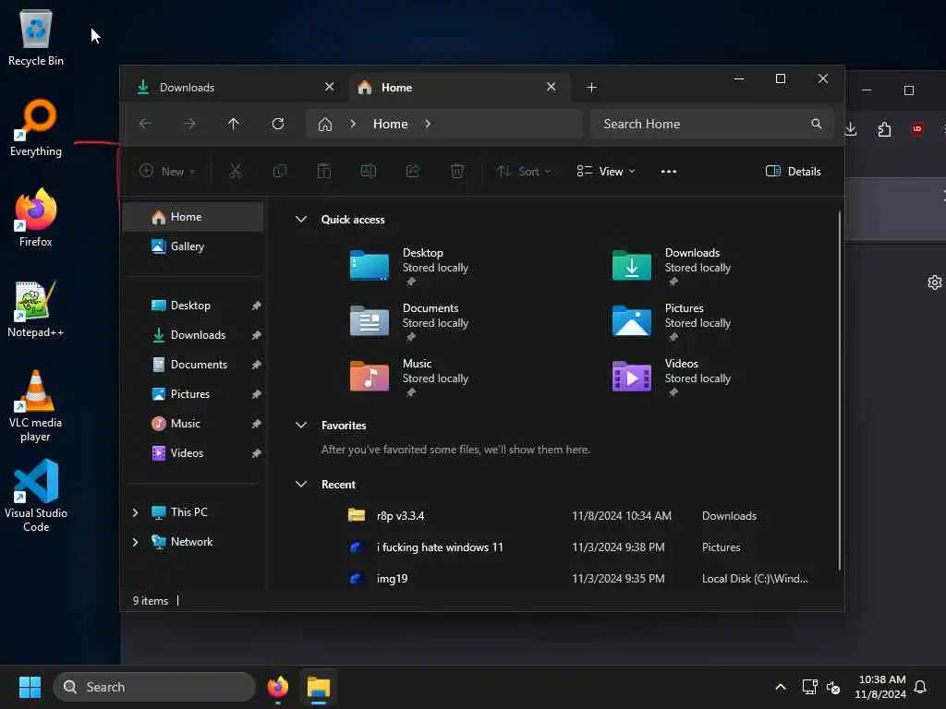946x709 pixels.
Task: Click the chevron after Home in address bar
Action: point(428,124)
